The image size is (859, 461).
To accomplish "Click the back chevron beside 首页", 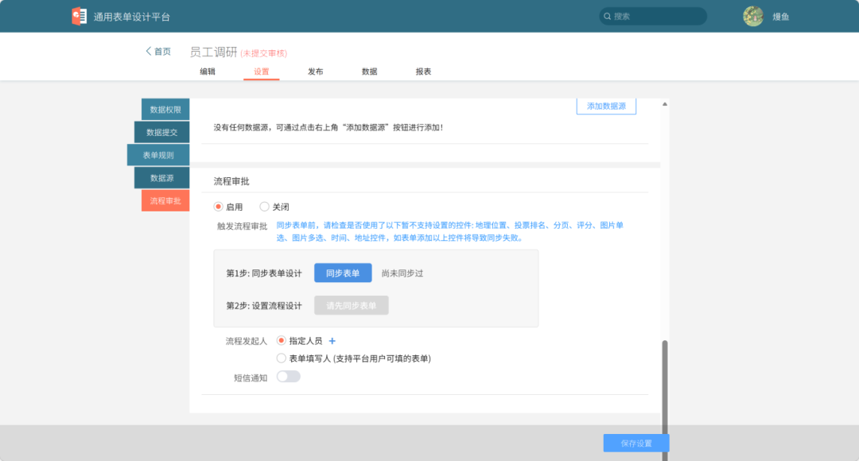I will point(148,51).
